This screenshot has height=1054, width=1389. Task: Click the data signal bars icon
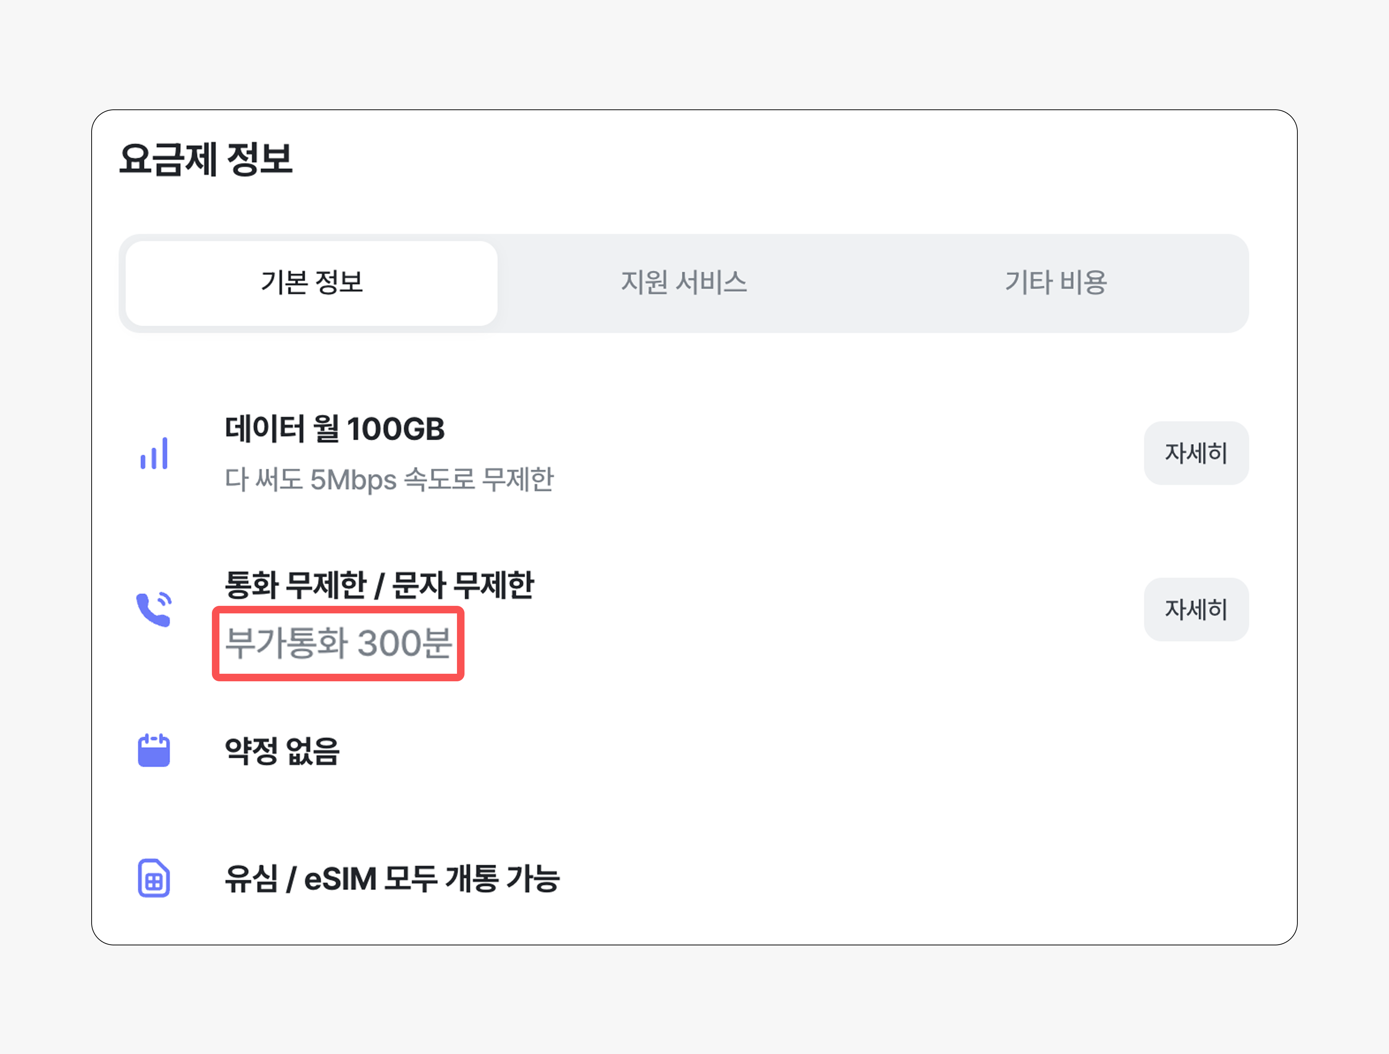(x=154, y=453)
